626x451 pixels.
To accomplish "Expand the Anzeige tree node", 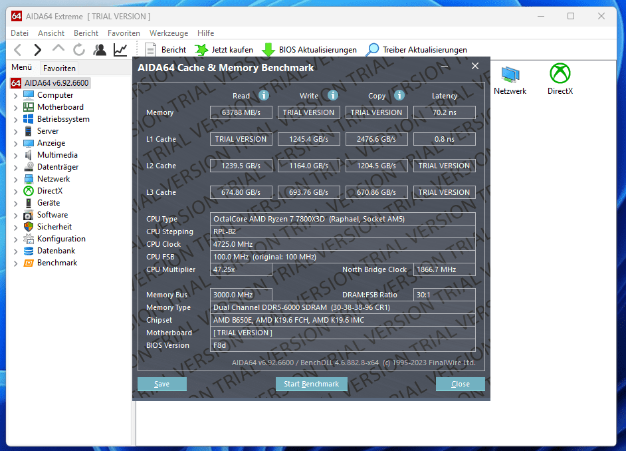I will pos(15,144).
